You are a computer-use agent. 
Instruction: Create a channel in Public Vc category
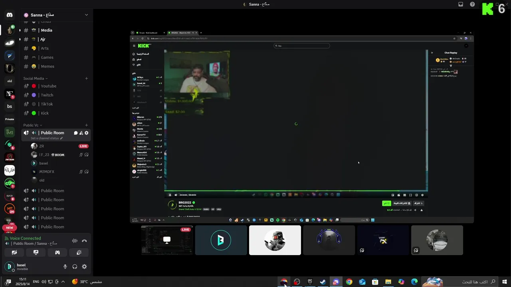86,125
